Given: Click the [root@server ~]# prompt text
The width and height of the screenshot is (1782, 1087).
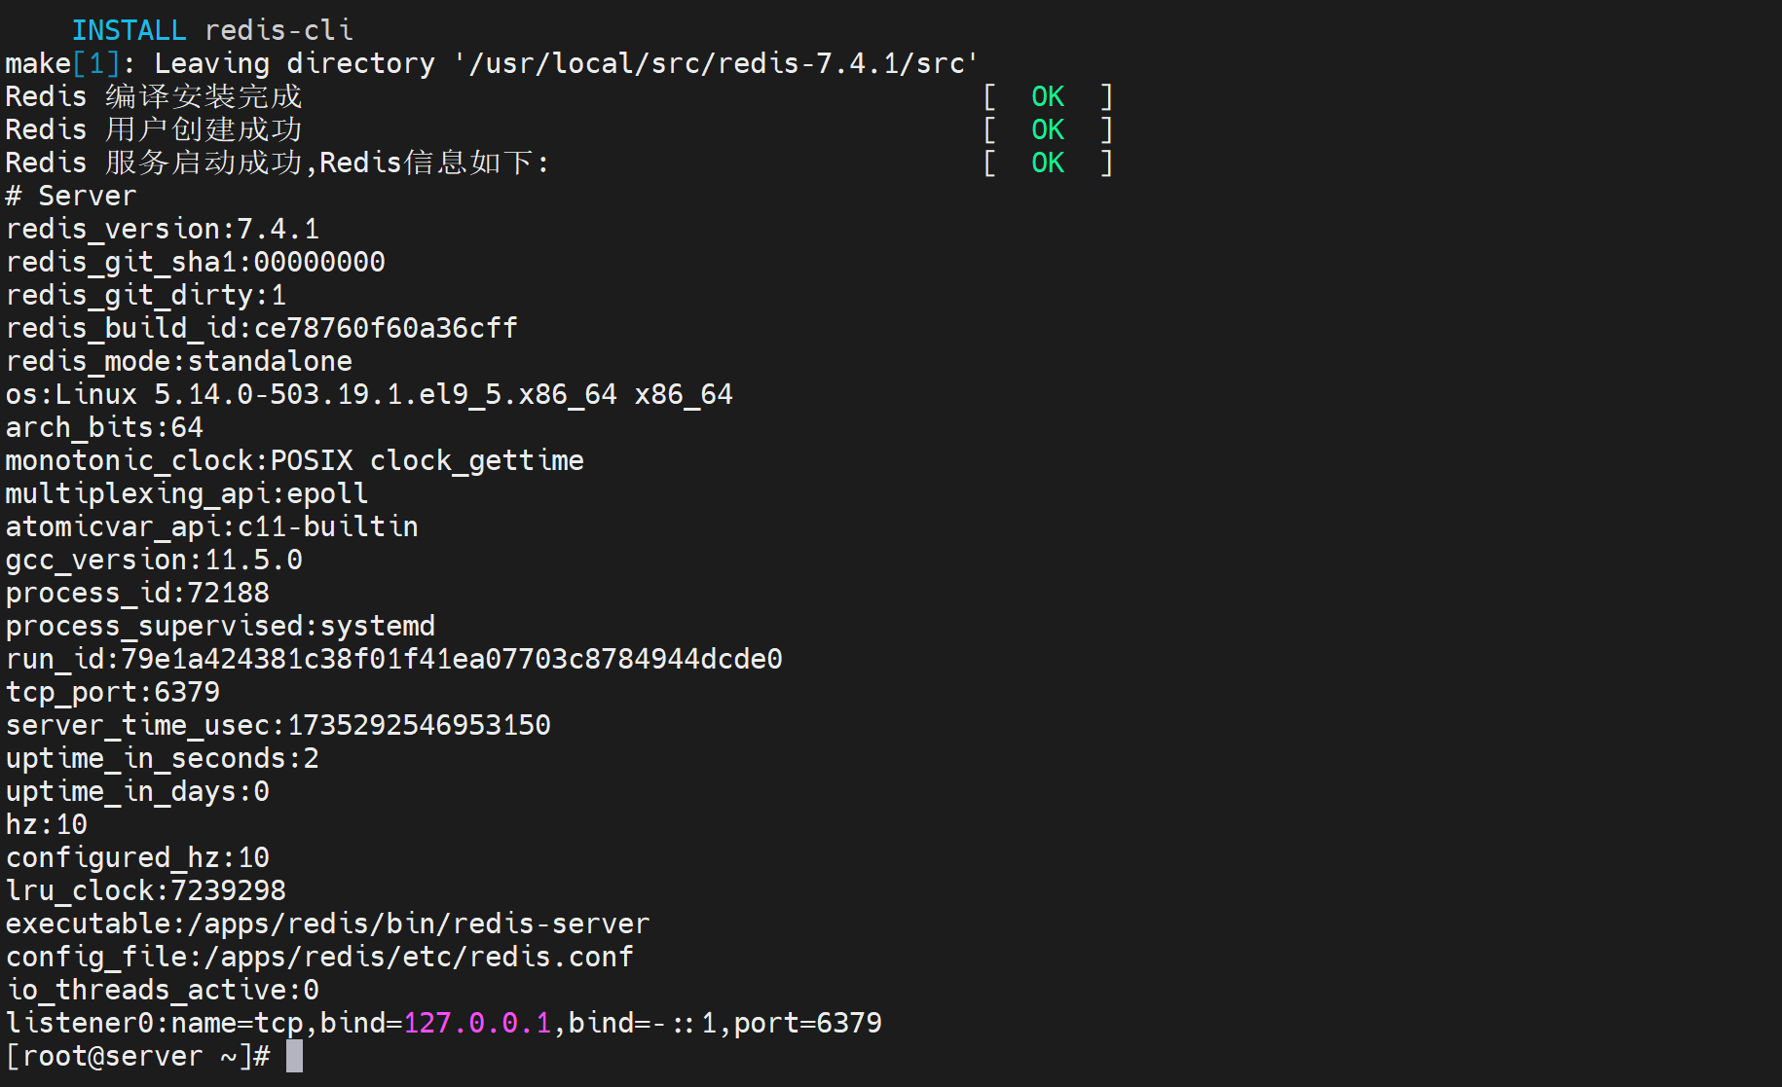Looking at the screenshot, I should [137, 1057].
